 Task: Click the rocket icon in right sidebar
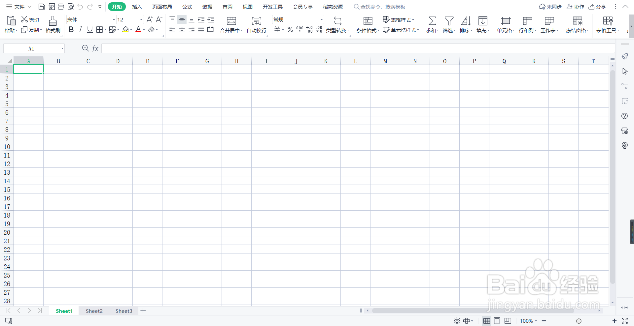[624, 56]
